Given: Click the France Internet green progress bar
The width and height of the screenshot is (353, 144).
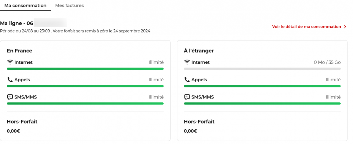Looking at the screenshot, I should pos(85,69).
